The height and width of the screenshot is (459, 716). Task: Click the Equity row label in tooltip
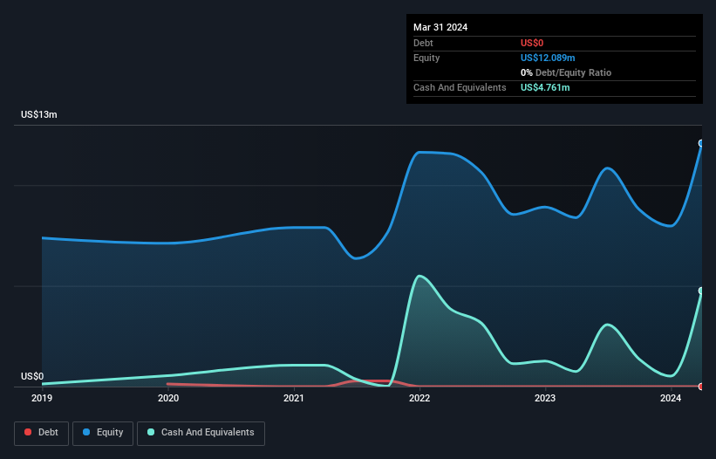(x=426, y=58)
